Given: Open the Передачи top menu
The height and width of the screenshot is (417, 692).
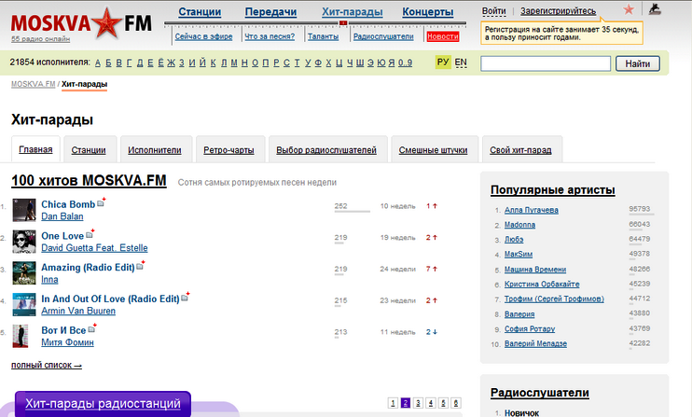Looking at the screenshot, I should [270, 12].
